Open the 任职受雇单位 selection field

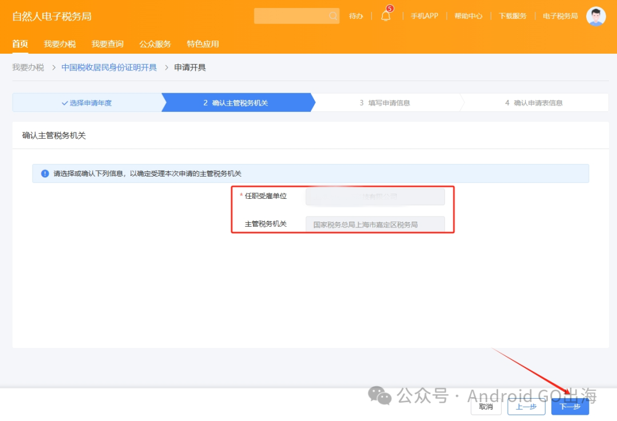pos(376,197)
